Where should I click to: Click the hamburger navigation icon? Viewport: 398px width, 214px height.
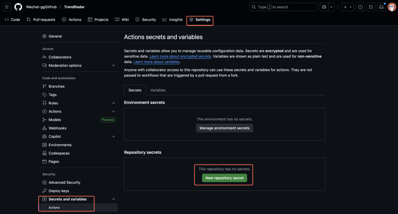(x=6, y=7)
